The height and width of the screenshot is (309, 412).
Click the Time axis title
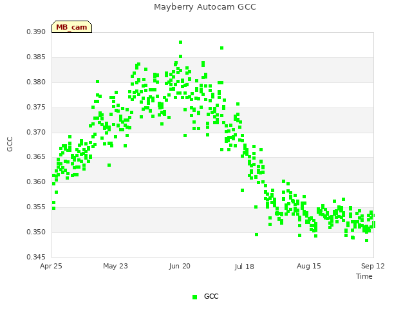coord(364,276)
